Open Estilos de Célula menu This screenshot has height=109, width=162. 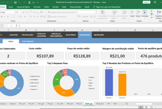(x=124, y=15)
